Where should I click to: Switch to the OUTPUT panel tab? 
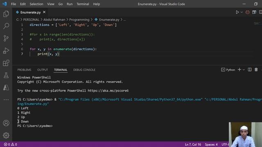pos(43,70)
